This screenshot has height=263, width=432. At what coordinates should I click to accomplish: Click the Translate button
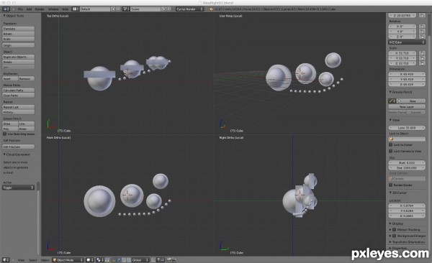click(x=19, y=29)
